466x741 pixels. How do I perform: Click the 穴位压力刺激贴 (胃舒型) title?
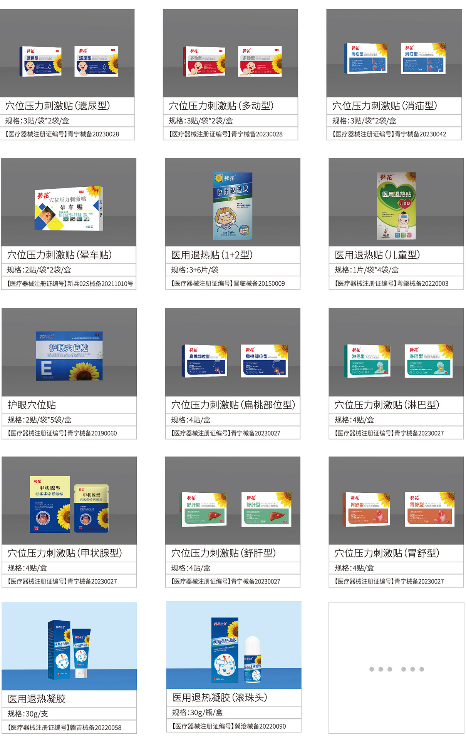(387, 553)
